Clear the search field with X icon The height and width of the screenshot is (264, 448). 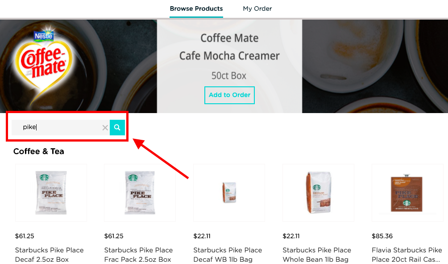pos(105,128)
